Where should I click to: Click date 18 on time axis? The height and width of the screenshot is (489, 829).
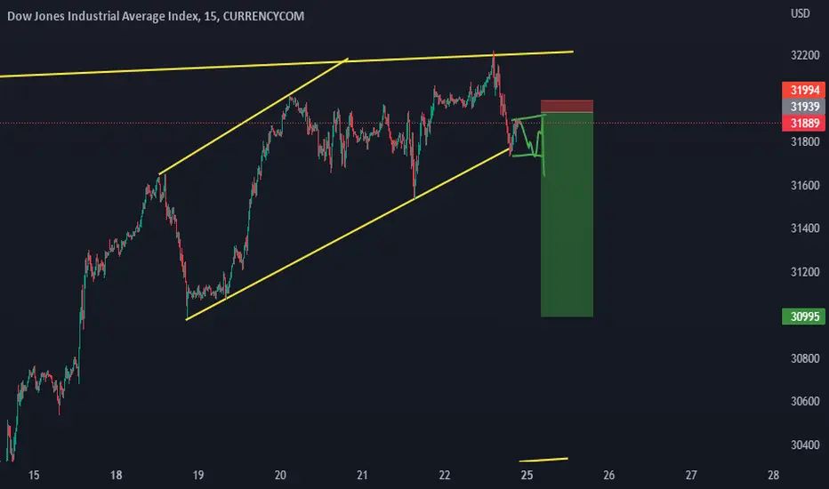click(116, 476)
